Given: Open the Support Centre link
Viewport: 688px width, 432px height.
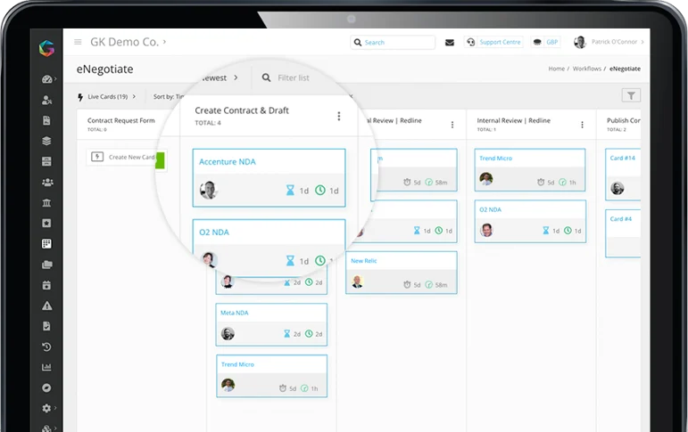Looking at the screenshot, I should (500, 42).
